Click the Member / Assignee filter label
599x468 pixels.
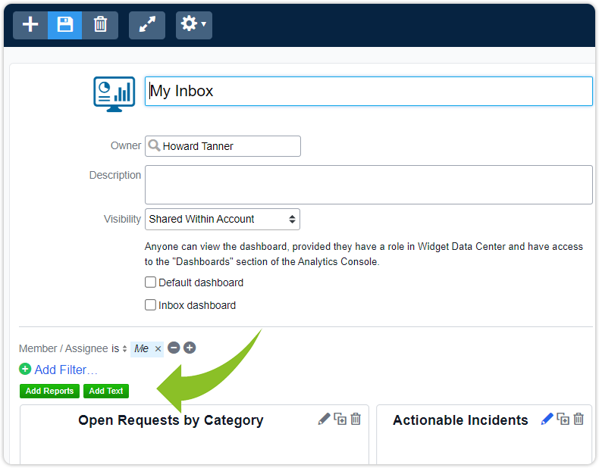(x=64, y=348)
